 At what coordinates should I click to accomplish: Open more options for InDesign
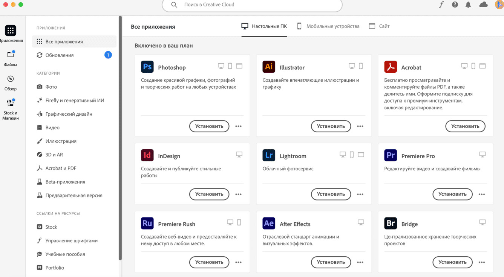238,194
